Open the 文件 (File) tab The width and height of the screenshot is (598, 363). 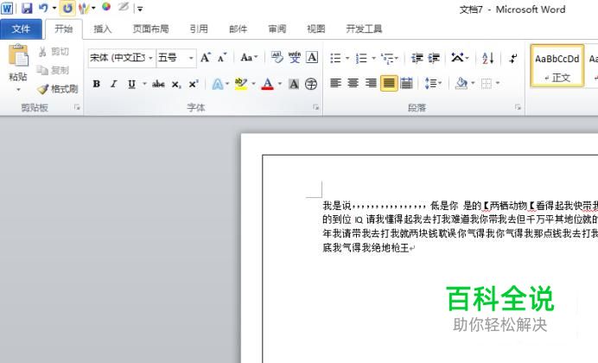[x=21, y=29]
